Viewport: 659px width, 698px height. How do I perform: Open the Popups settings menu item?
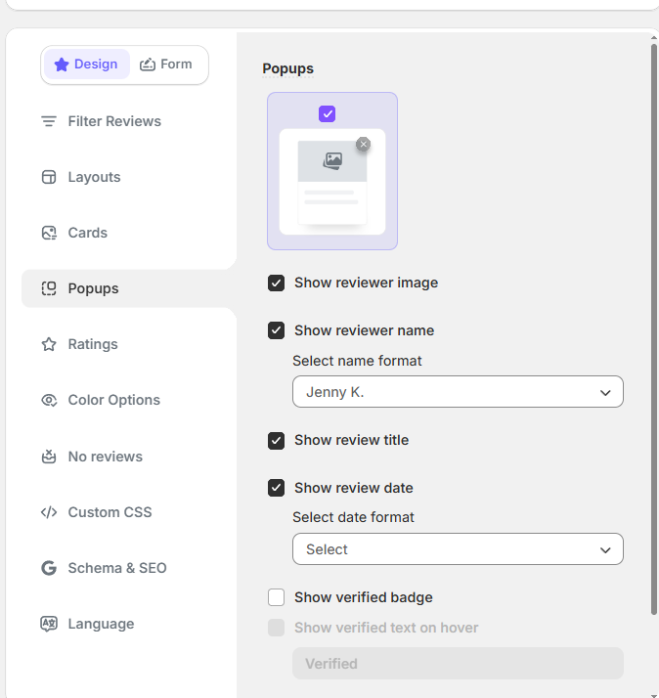pos(93,288)
